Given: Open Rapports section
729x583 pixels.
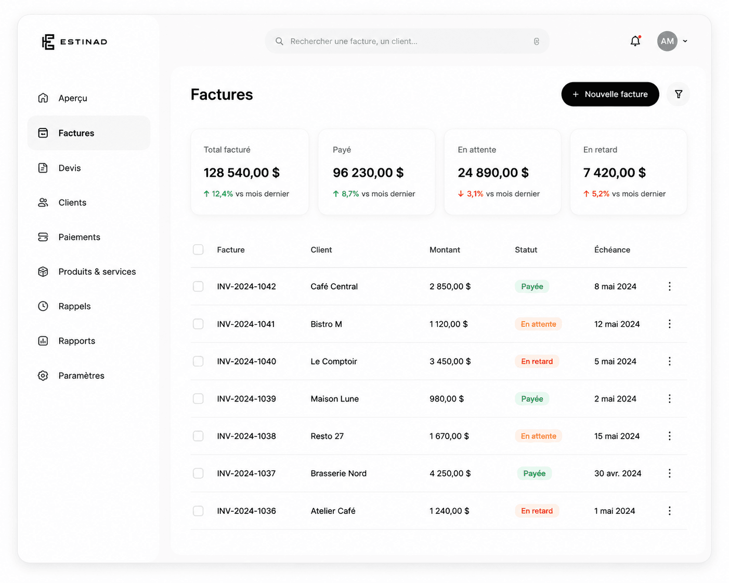Looking at the screenshot, I should pos(89,341).
